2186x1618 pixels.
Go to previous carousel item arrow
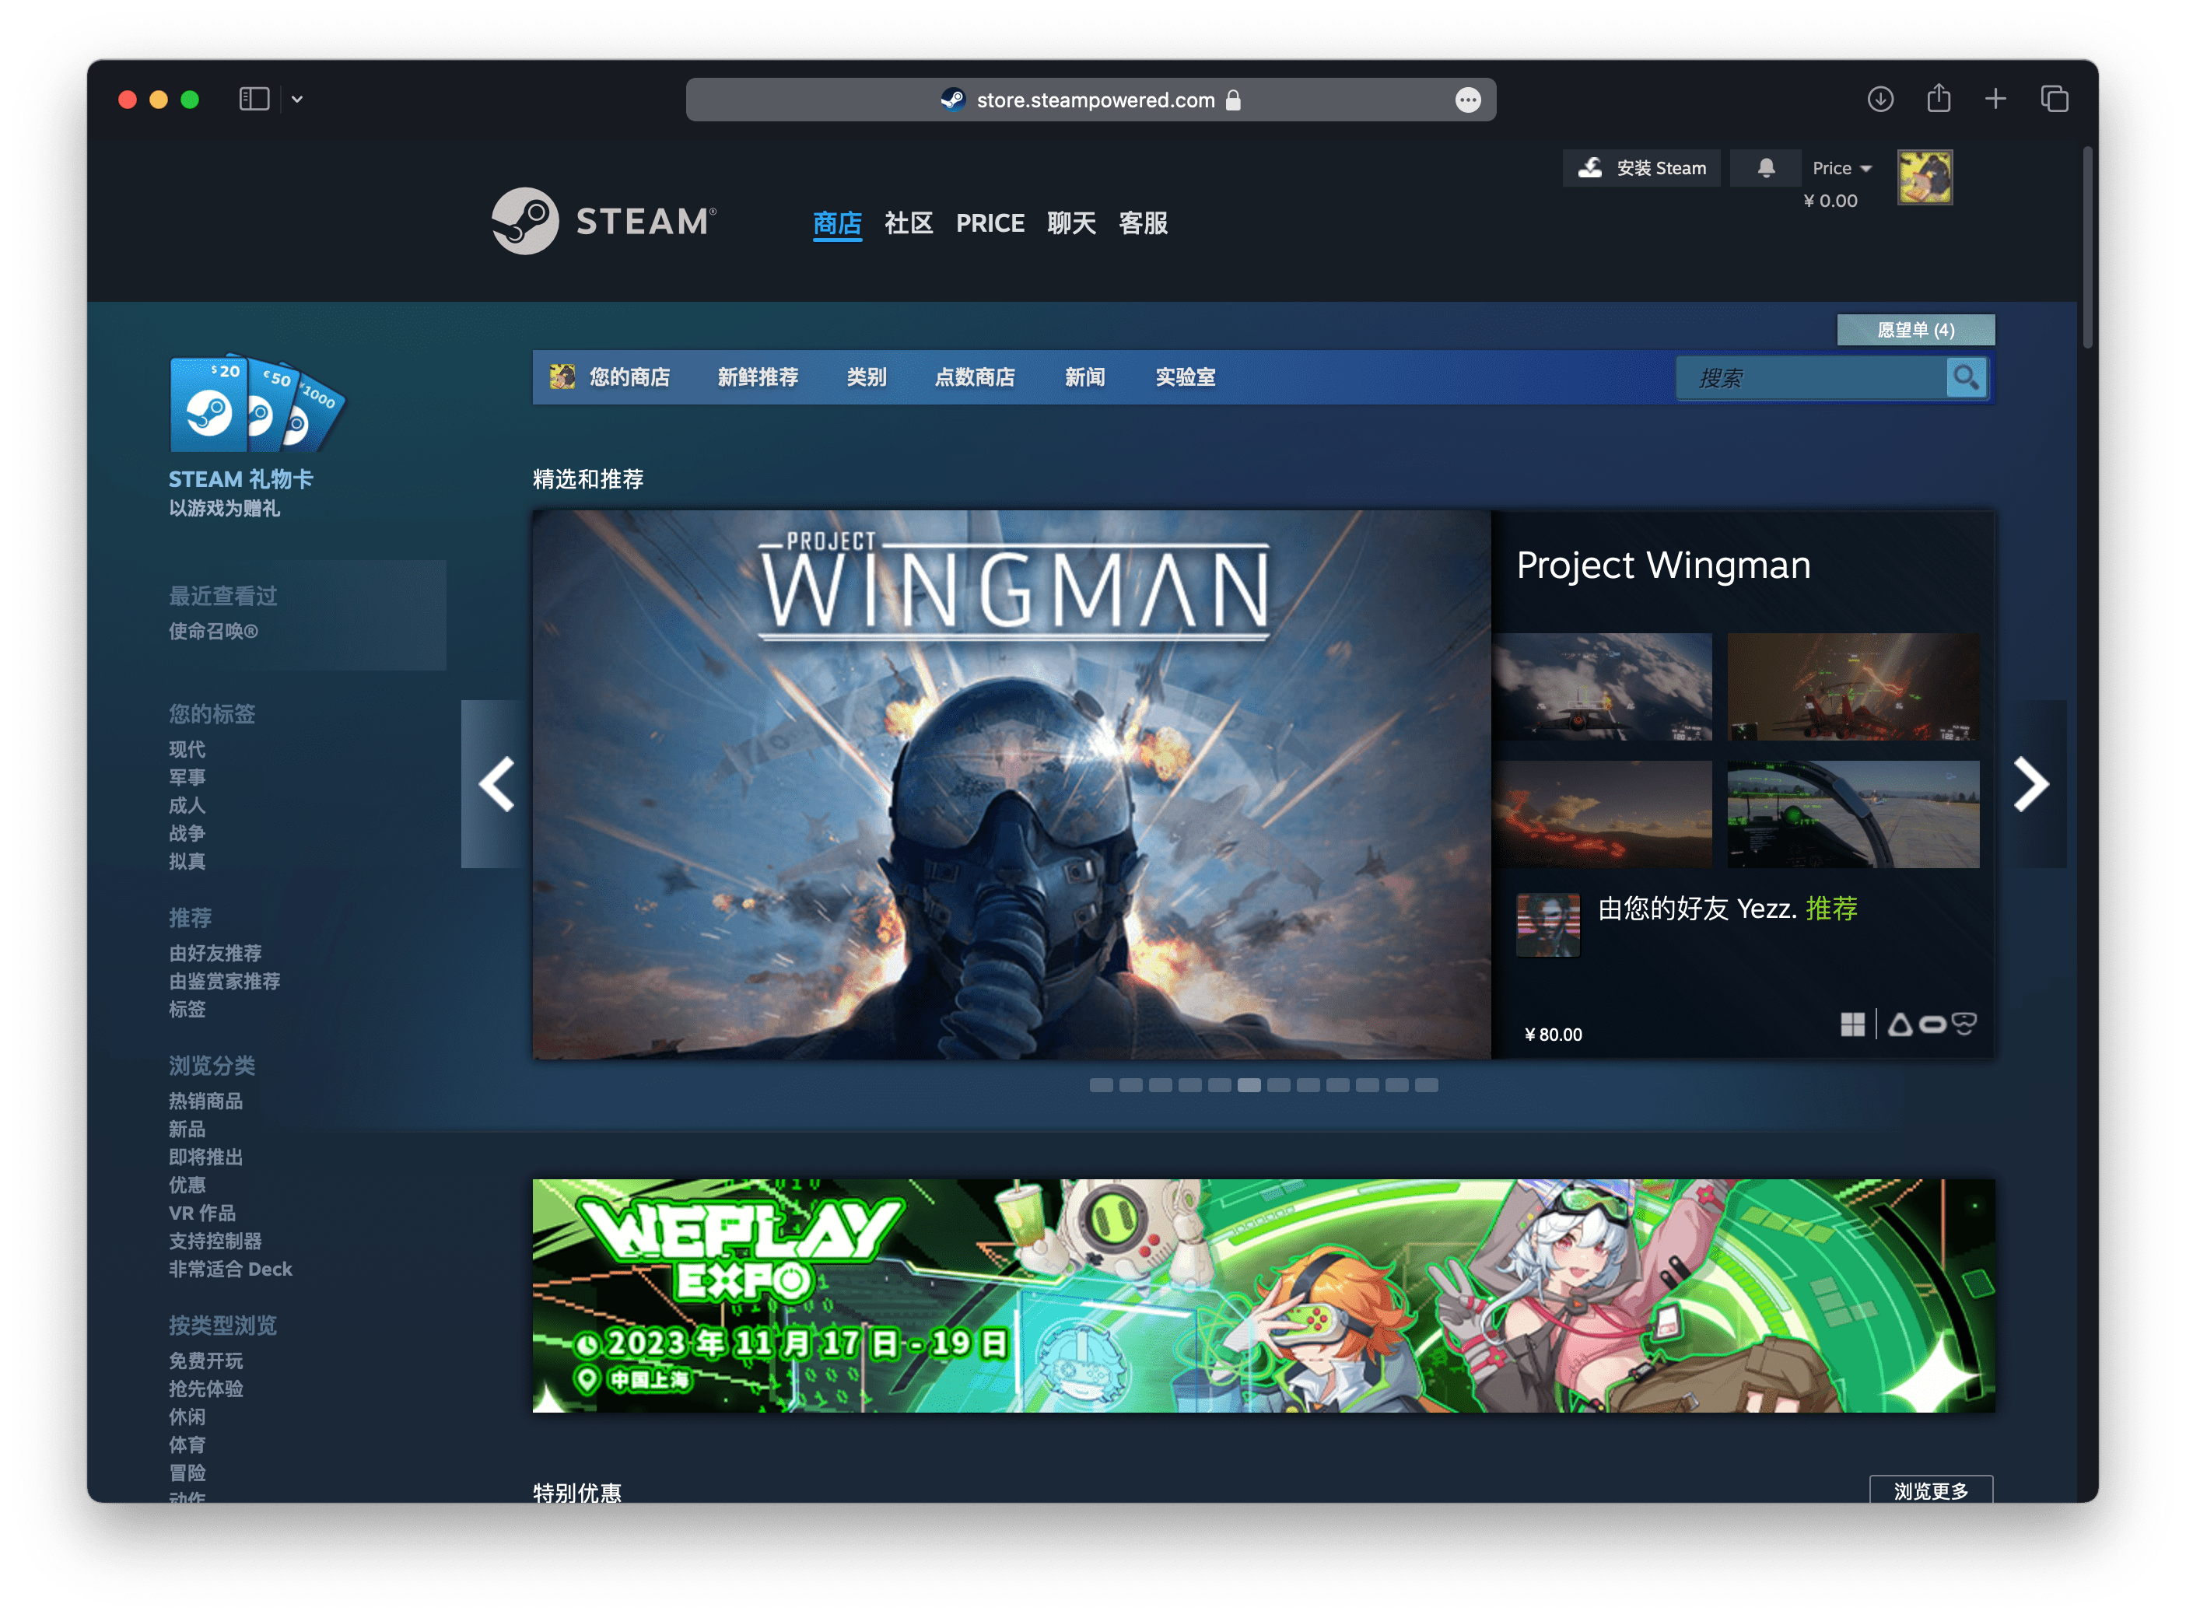pyautogui.click(x=496, y=783)
